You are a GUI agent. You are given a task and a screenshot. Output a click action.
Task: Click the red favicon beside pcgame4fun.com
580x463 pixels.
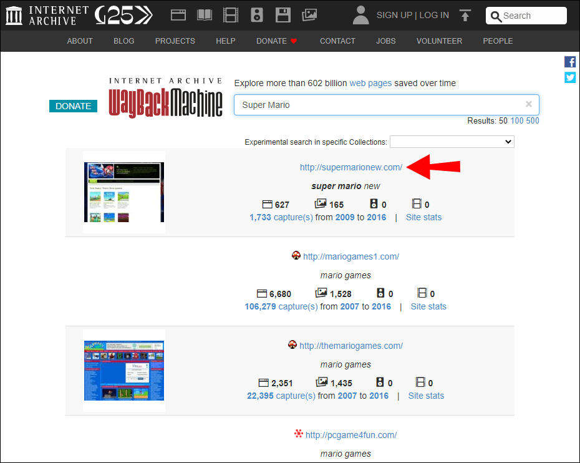click(299, 434)
